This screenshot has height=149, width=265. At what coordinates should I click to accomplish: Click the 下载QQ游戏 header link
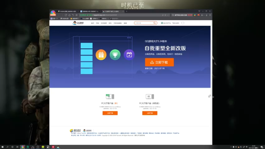pos(176,23)
